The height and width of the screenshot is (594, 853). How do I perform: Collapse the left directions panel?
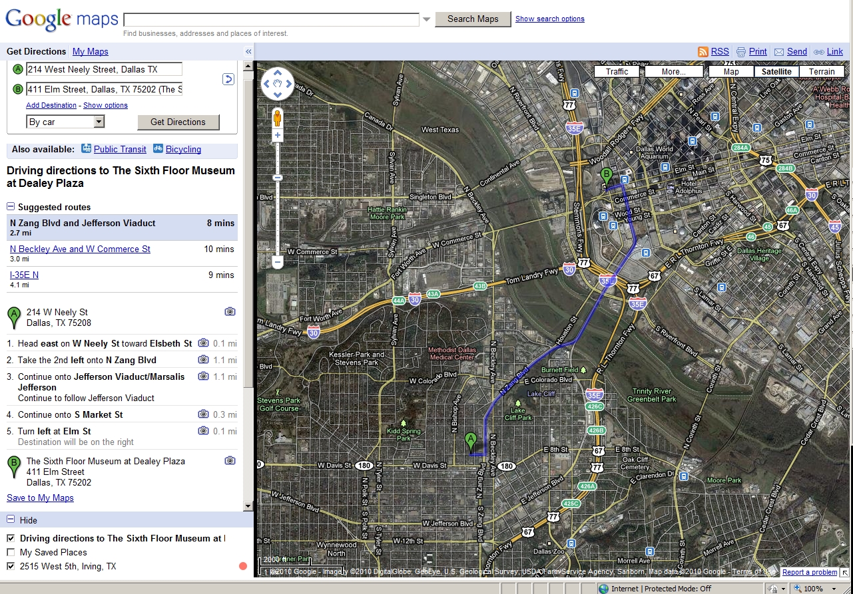tap(248, 52)
